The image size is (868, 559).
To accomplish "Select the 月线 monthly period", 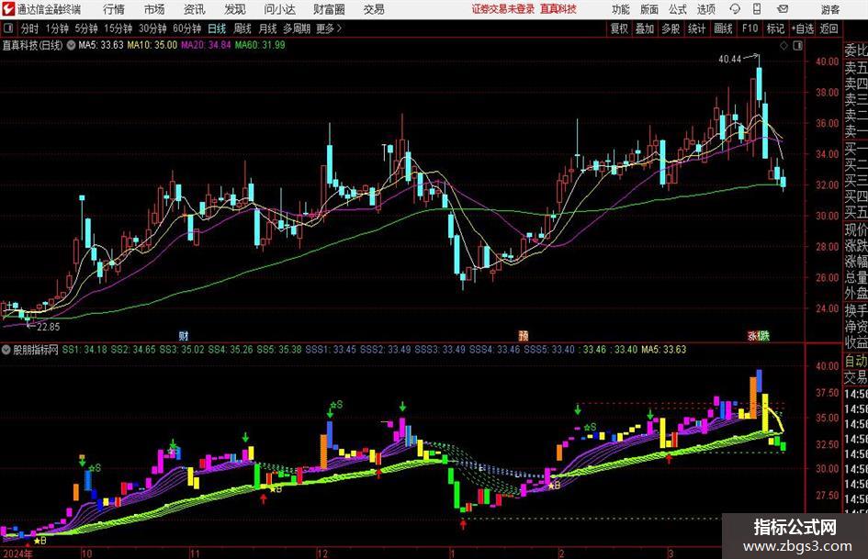I will click(x=267, y=28).
